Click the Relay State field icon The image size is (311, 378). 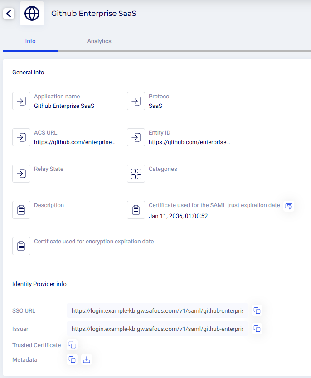[x=21, y=174]
